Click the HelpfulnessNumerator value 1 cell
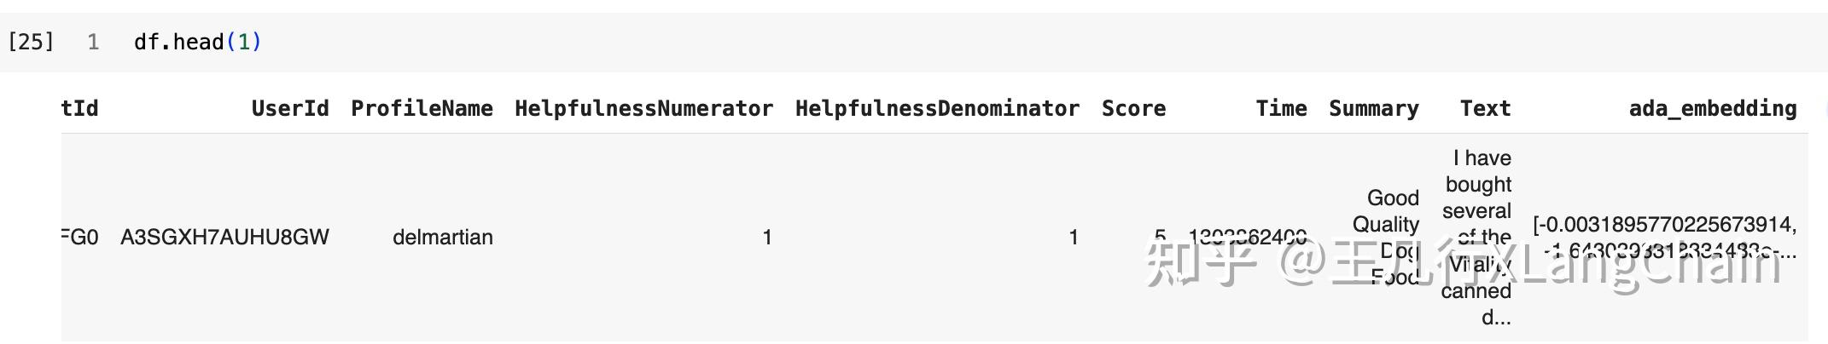Viewport: 1828px width, 344px height. point(767,237)
